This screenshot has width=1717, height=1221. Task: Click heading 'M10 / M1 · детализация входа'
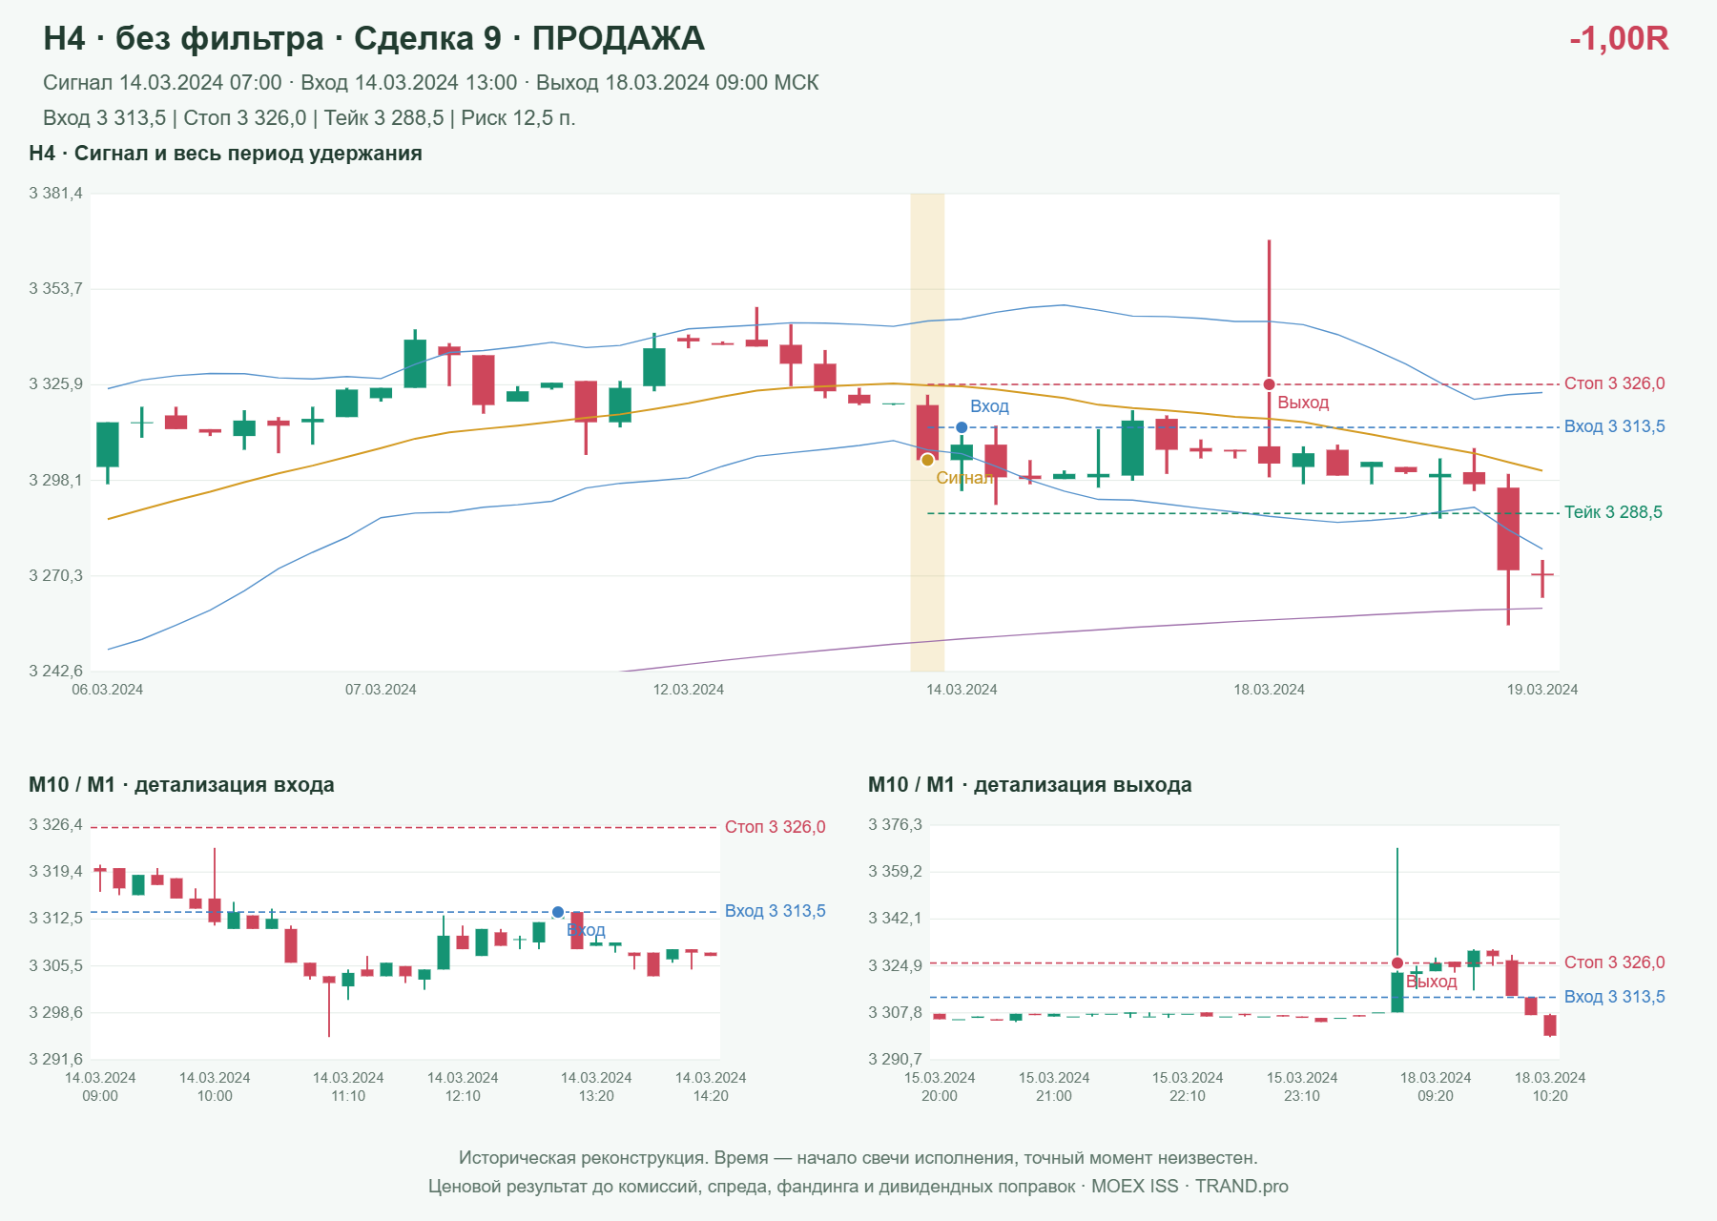[181, 785]
